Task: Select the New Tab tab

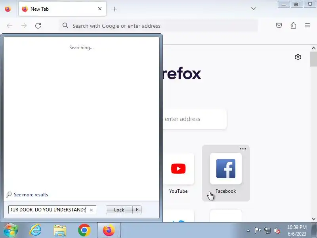Action: click(62, 9)
